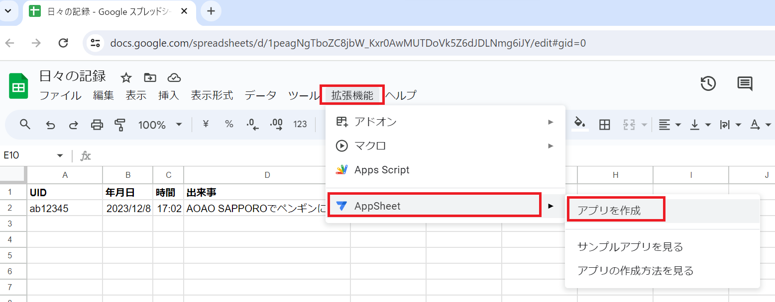The width and height of the screenshot is (775, 302).
Task: Open the comments panel icon
Action: (745, 83)
